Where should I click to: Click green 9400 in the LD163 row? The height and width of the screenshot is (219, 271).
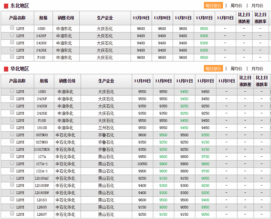pyautogui.click(x=206, y=200)
